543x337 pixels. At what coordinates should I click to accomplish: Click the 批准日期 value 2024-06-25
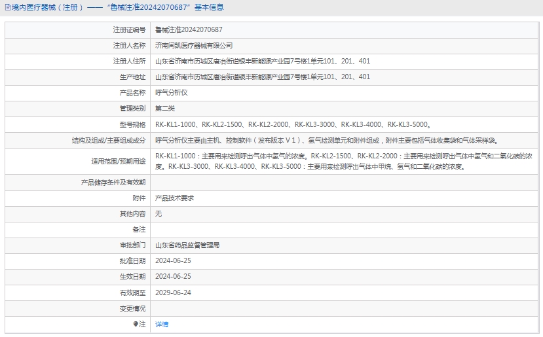pos(173,261)
